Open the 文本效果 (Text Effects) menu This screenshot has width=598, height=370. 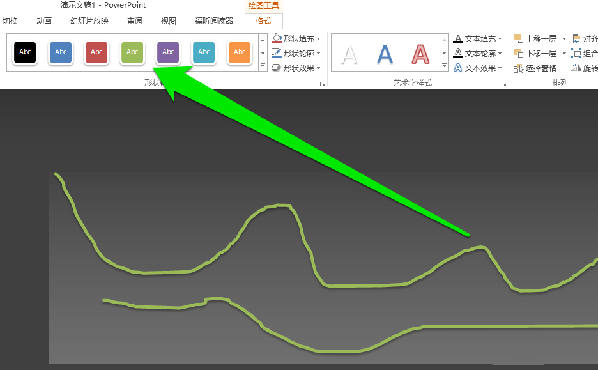coord(477,68)
